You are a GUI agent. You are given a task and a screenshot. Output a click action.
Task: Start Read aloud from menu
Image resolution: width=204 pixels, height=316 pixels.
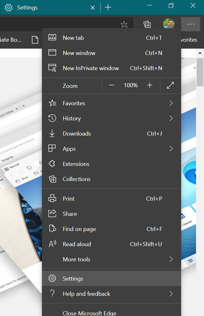[111, 244]
